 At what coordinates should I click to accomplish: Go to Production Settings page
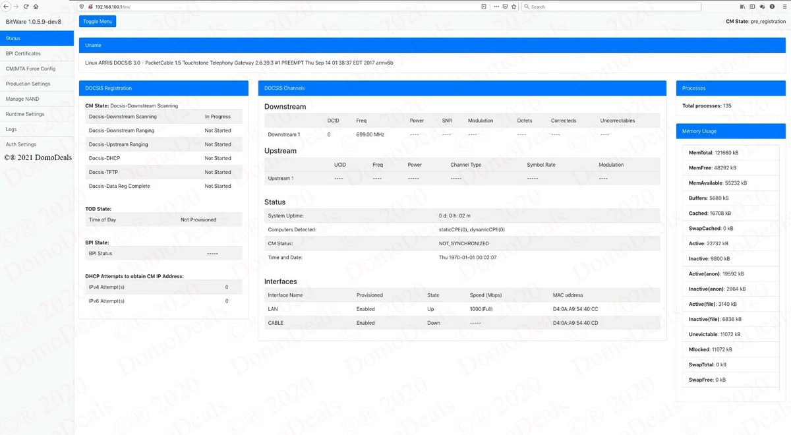pyautogui.click(x=28, y=84)
